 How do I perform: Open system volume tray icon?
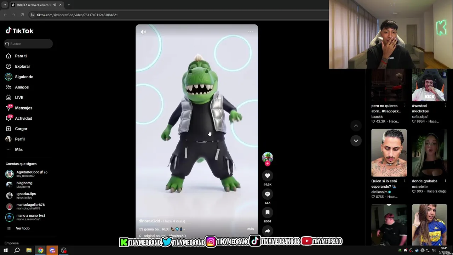(x=434, y=250)
